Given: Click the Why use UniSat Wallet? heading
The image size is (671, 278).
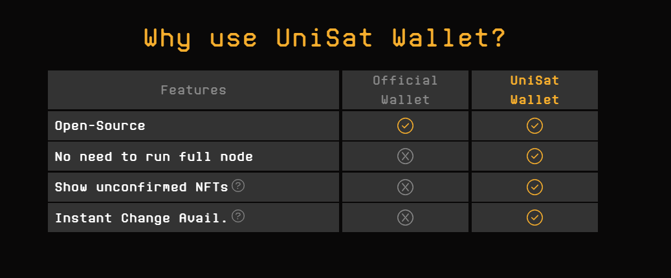Looking at the screenshot, I should coord(324,37).
